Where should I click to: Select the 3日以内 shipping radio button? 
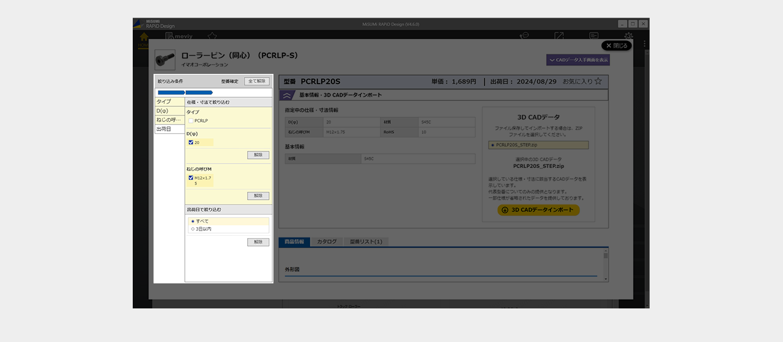[193, 229]
